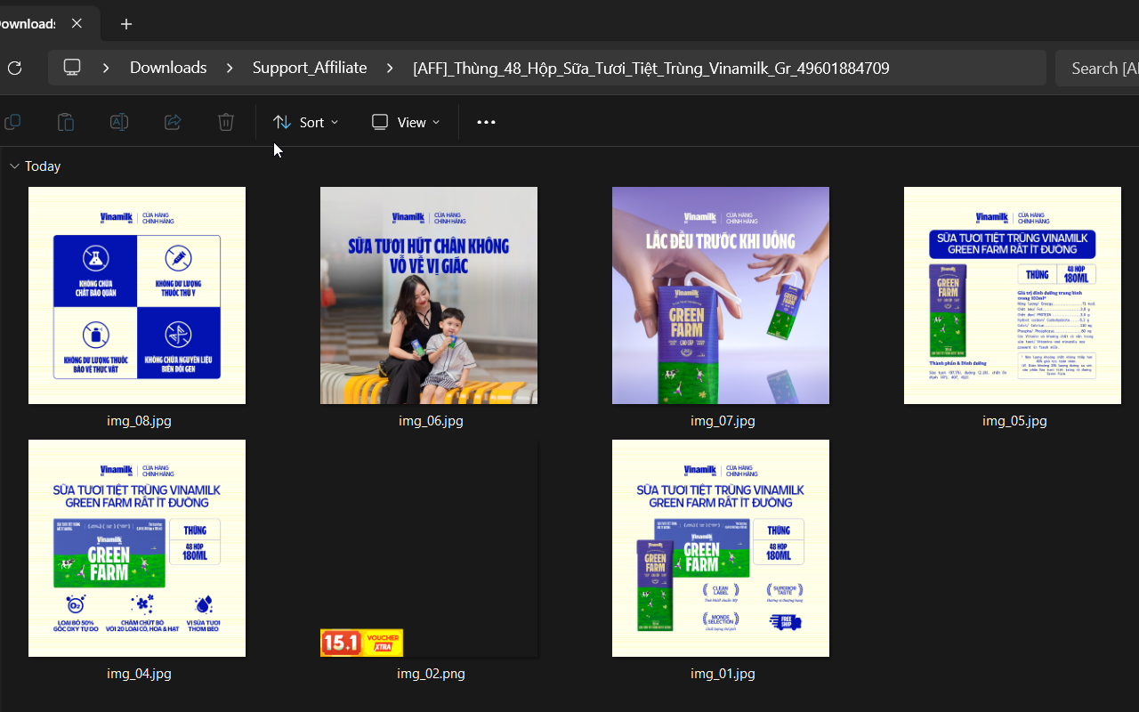Go to Downloads in the breadcrumb
The image size is (1139, 712).
click(x=168, y=68)
